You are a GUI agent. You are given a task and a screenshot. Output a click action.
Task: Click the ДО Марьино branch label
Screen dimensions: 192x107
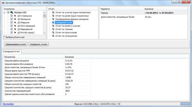23,22
